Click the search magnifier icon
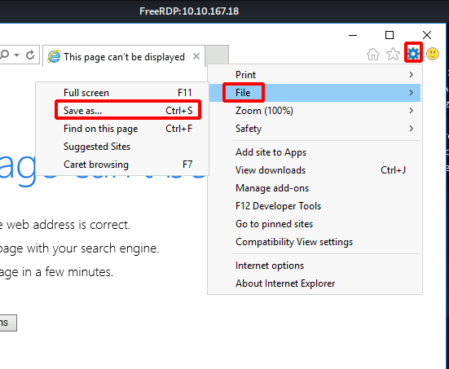 click(x=5, y=55)
